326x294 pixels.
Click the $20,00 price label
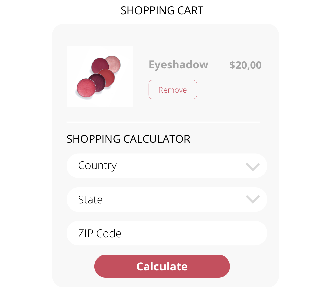point(245,65)
